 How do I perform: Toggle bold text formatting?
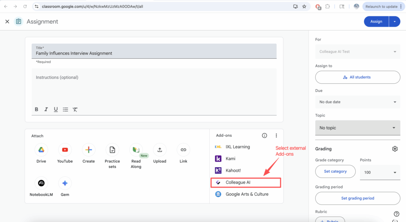(36, 109)
